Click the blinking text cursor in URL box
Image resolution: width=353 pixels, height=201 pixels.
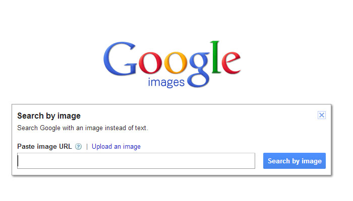coord(18,161)
